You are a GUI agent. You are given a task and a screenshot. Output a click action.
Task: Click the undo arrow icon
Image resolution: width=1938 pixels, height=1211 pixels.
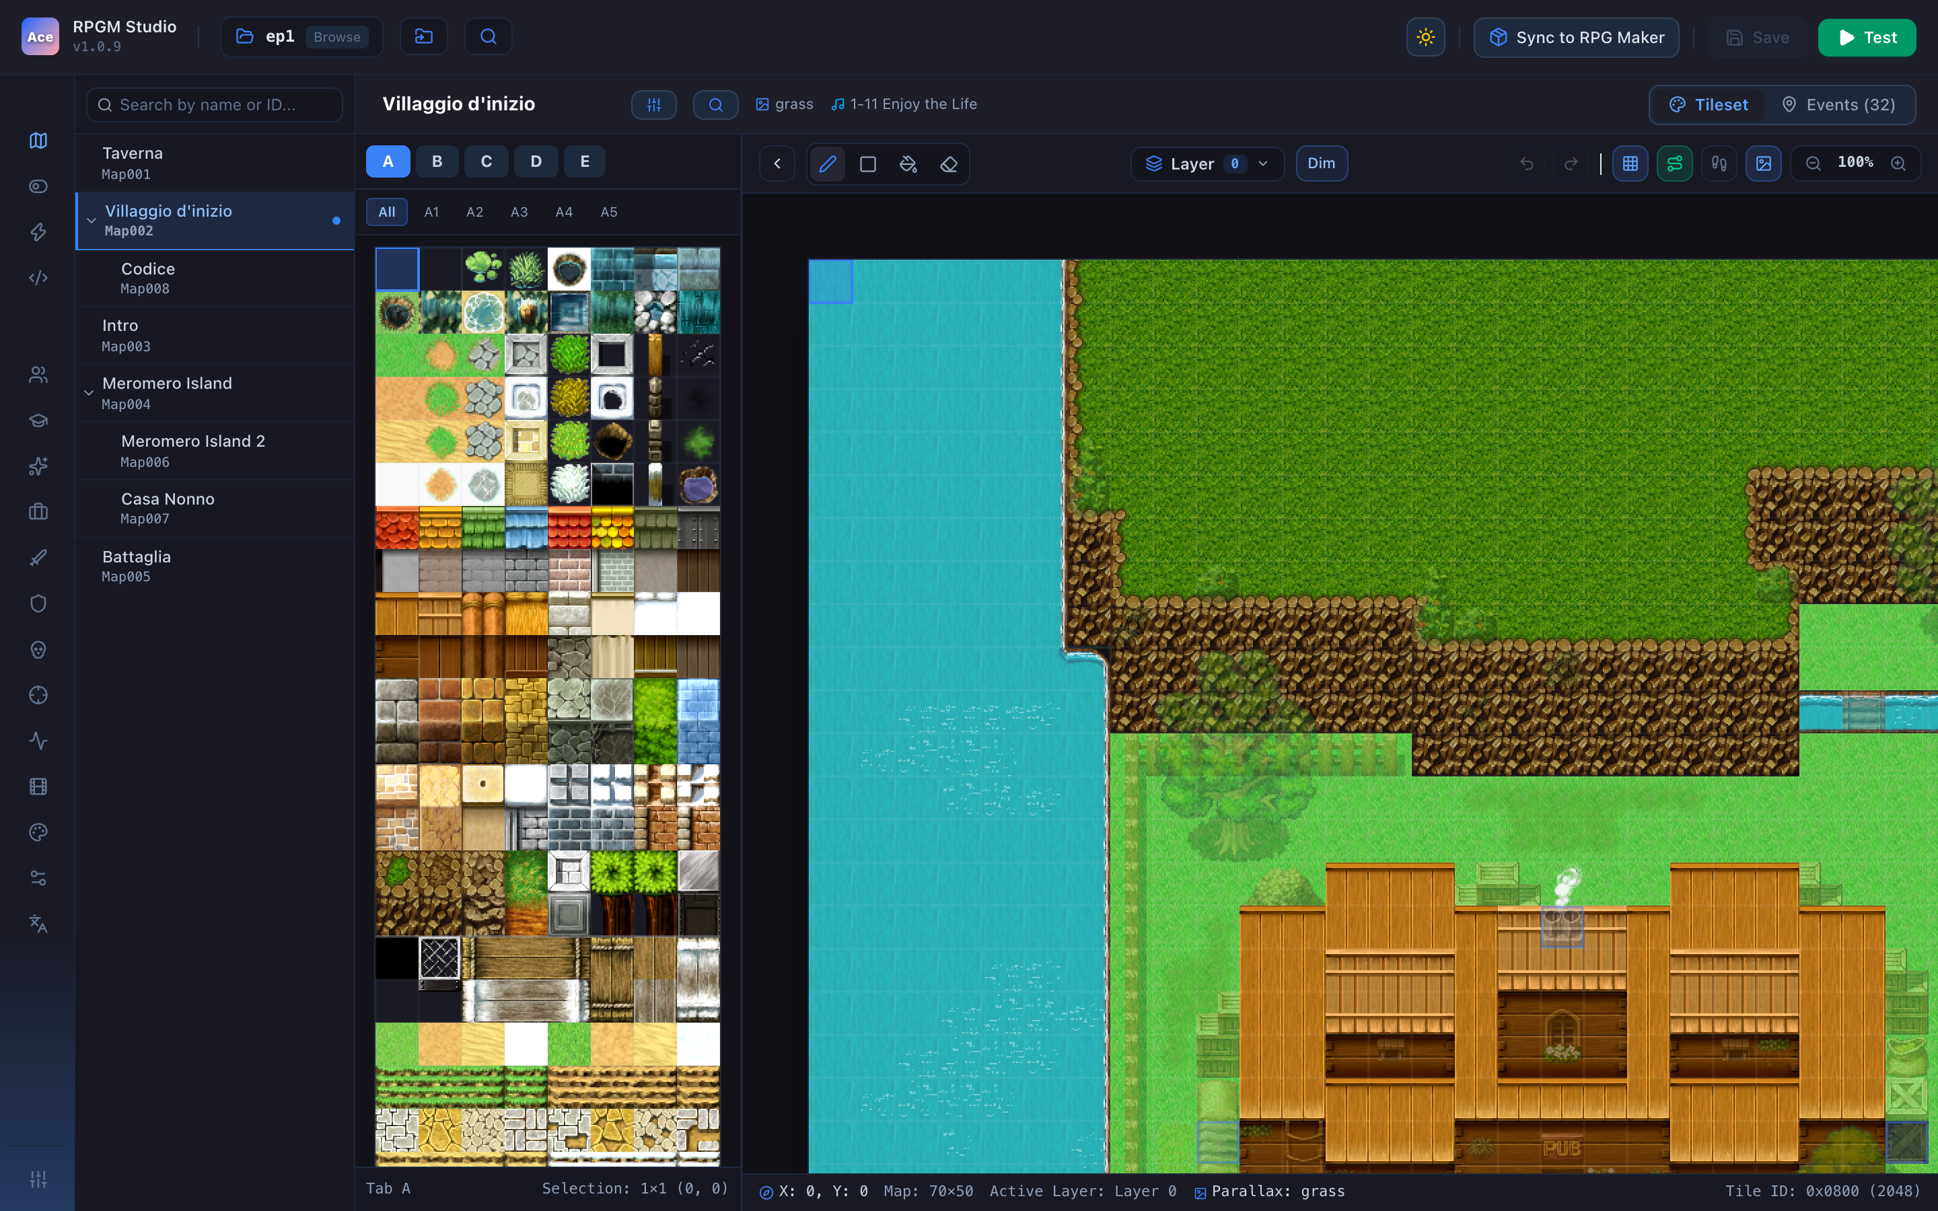coord(1527,163)
